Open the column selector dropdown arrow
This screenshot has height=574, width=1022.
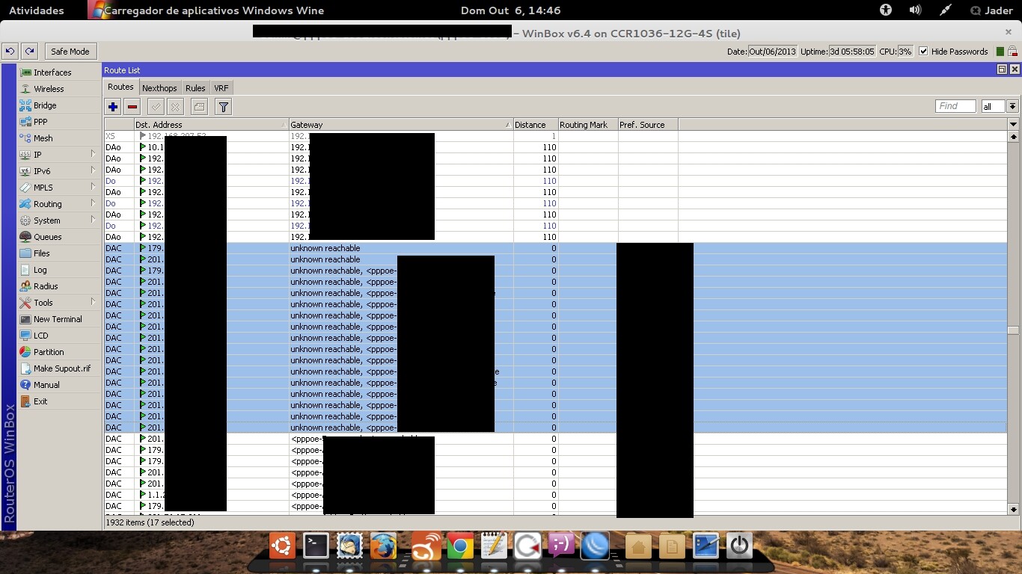(x=1013, y=125)
